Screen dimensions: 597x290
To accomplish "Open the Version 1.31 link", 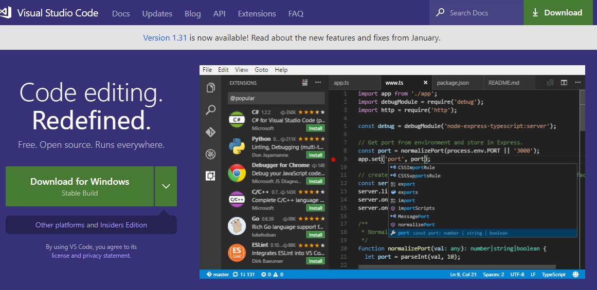I will point(165,37).
